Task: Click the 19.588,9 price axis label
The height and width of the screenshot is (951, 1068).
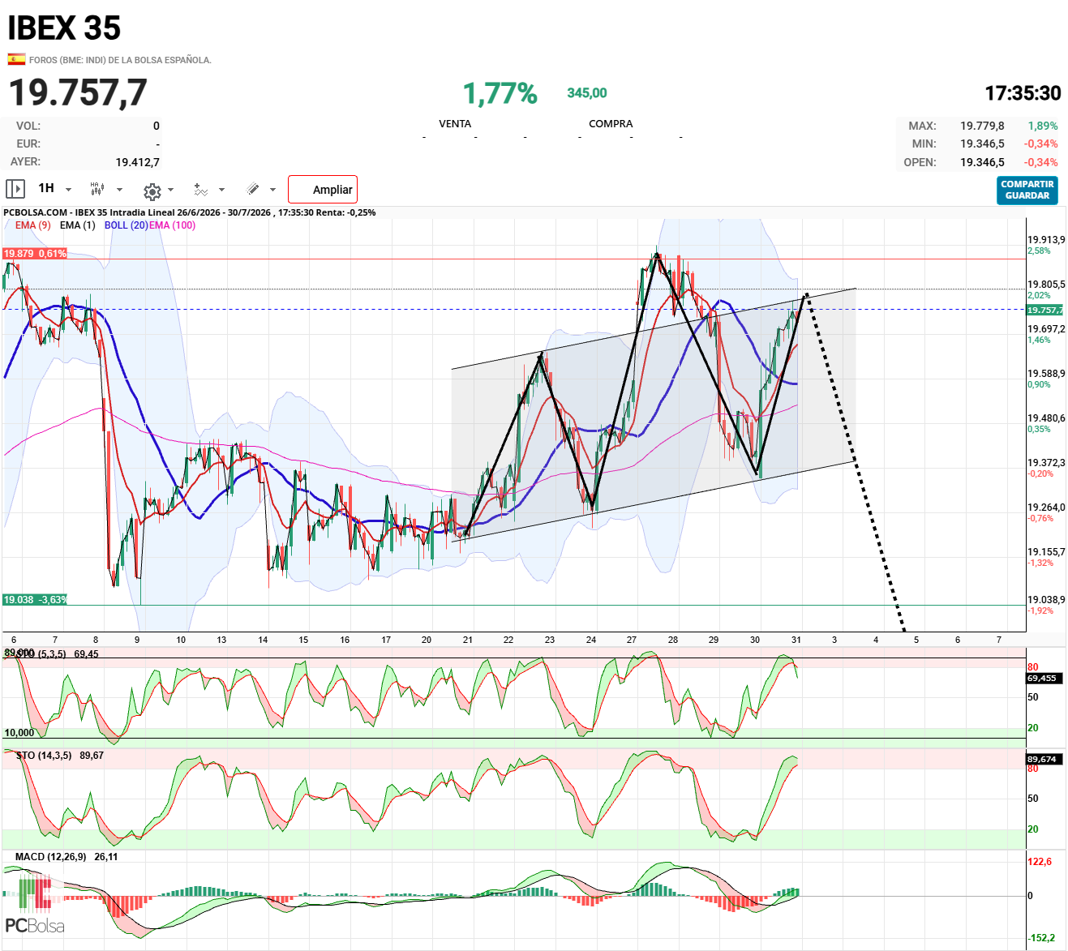Action: pyautogui.click(x=1046, y=374)
